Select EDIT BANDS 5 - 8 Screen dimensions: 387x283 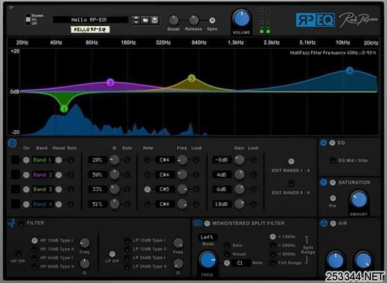pos(291,183)
